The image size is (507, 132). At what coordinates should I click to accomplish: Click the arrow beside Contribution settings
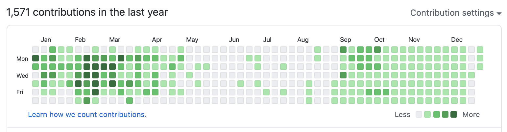(x=499, y=14)
